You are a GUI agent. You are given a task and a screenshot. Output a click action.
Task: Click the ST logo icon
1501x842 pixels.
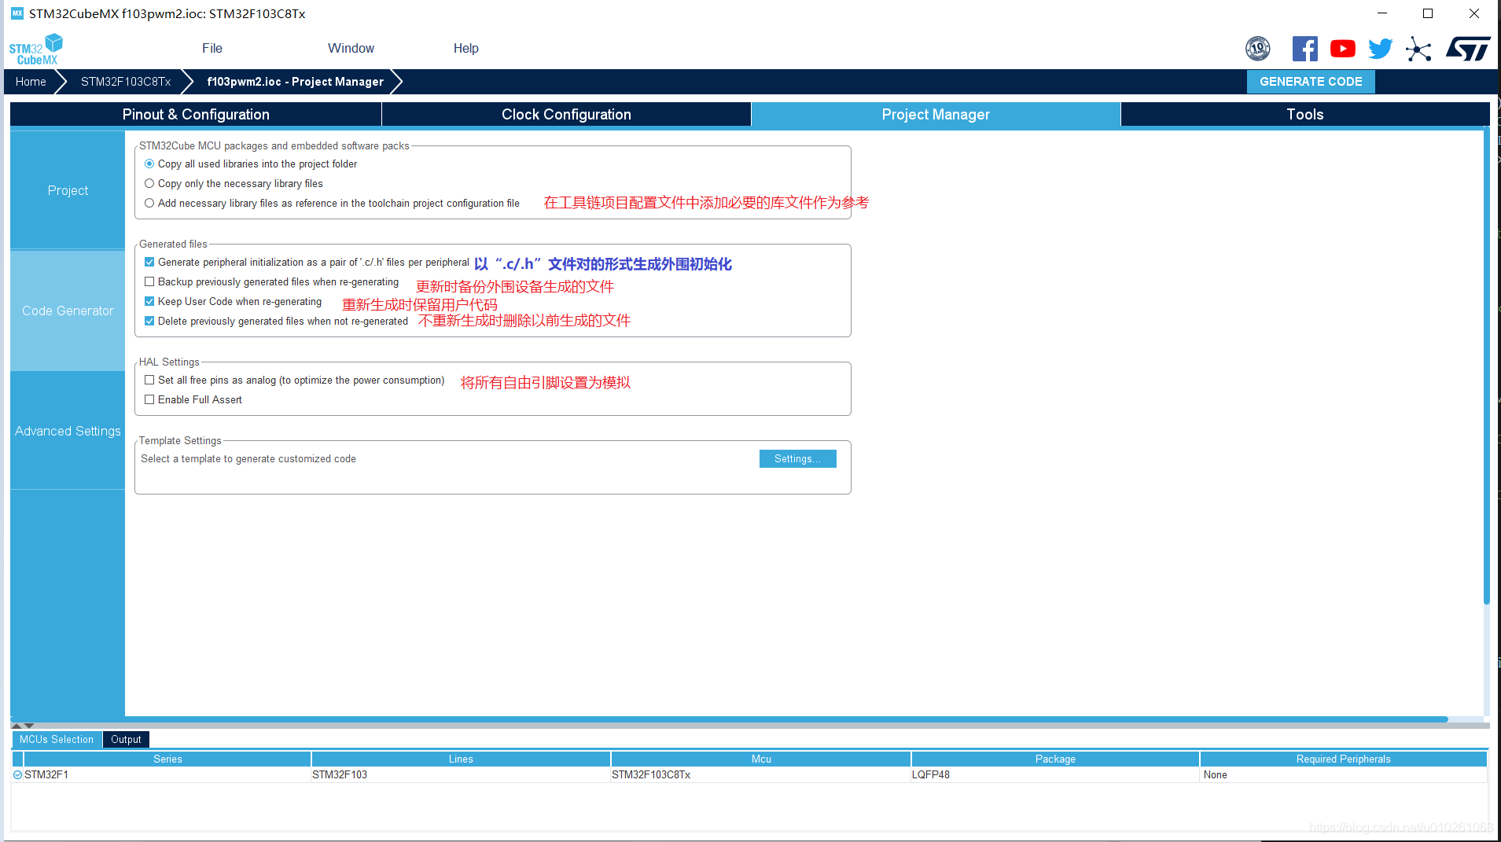(1468, 49)
